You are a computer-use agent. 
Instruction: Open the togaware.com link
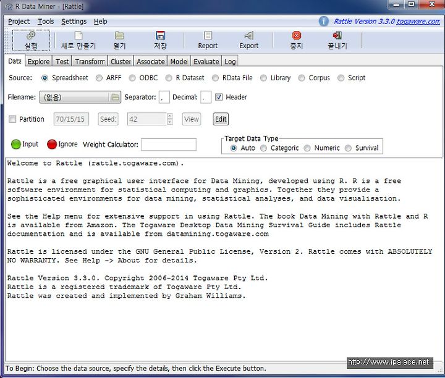(x=418, y=21)
